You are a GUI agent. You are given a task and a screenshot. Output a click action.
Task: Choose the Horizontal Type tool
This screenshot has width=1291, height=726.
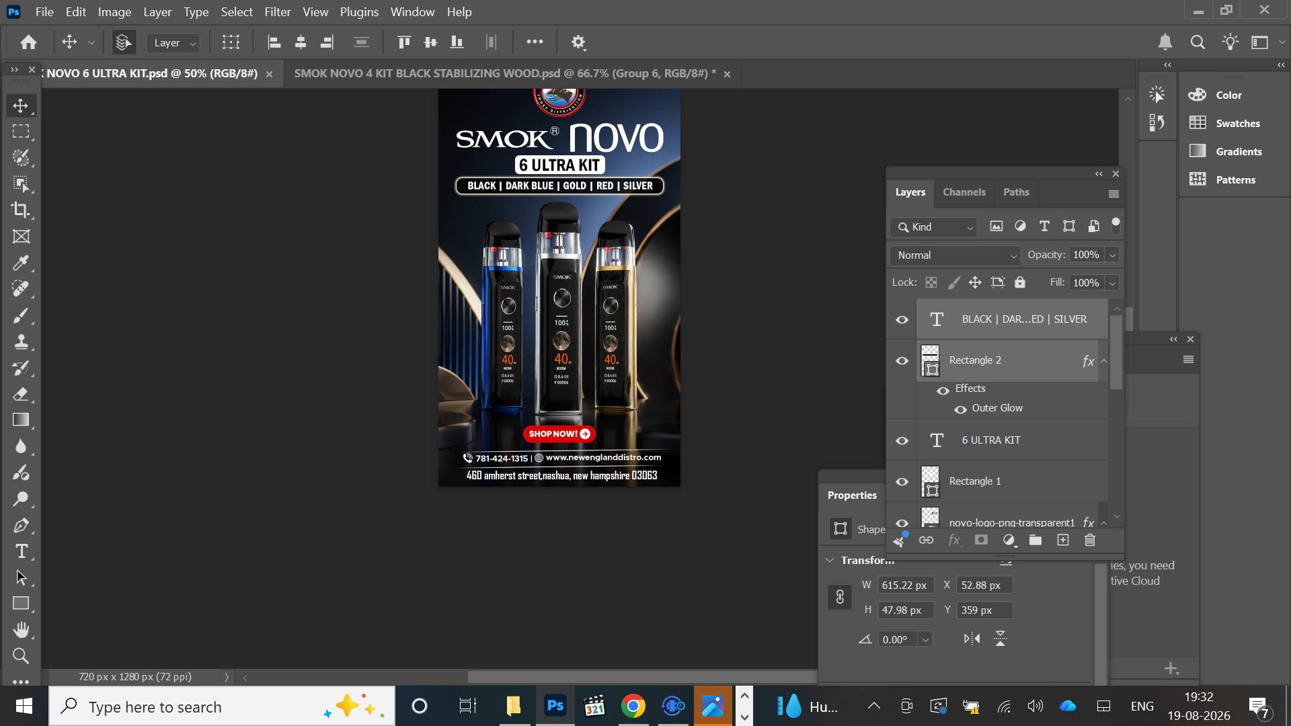click(x=21, y=551)
